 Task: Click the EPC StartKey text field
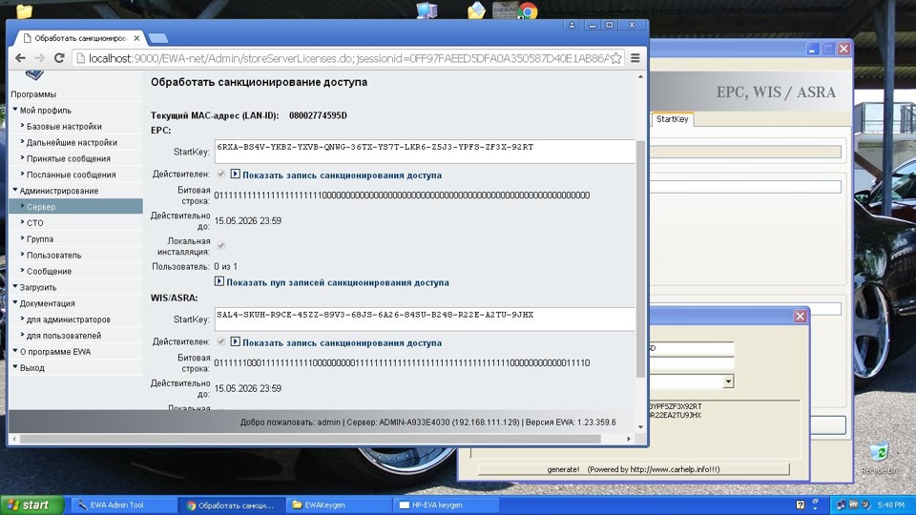424,152
